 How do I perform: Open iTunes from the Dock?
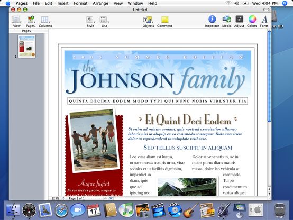tap(126, 210)
